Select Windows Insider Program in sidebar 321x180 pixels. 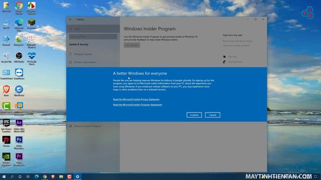pyautogui.click(x=93, y=126)
